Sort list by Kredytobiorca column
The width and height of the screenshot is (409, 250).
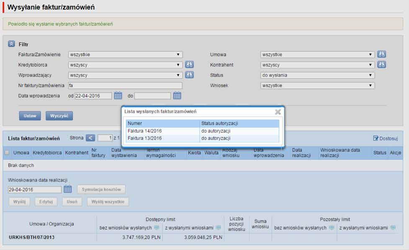[x=47, y=153]
